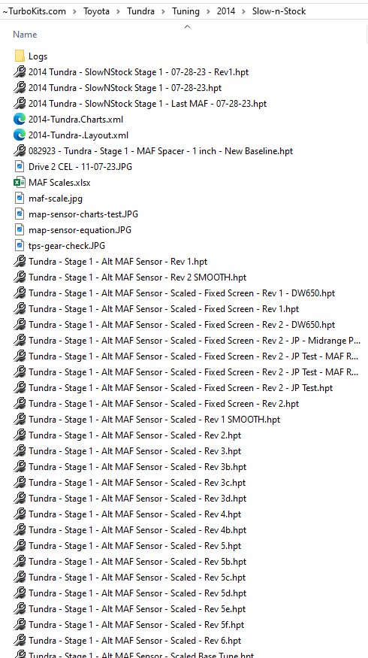
Task: Click the image icon for map-sensor-charts-test.JPG
Action: tap(20, 214)
